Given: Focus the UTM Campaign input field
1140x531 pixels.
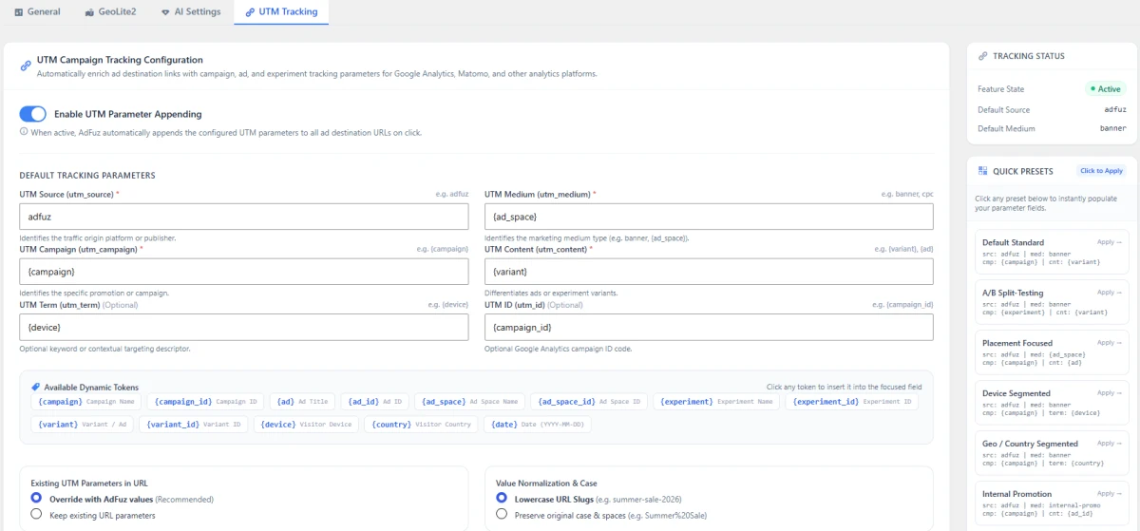Looking at the screenshot, I should (244, 272).
